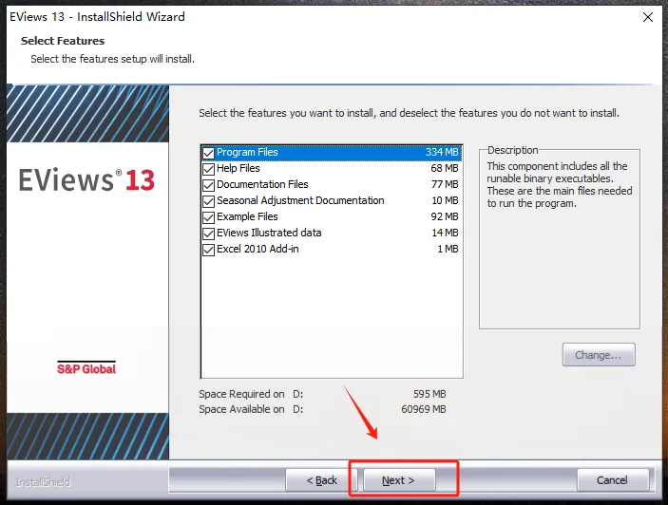668x505 pixels.
Task: Click the 595 MB space required value
Action: pos(429,394)
